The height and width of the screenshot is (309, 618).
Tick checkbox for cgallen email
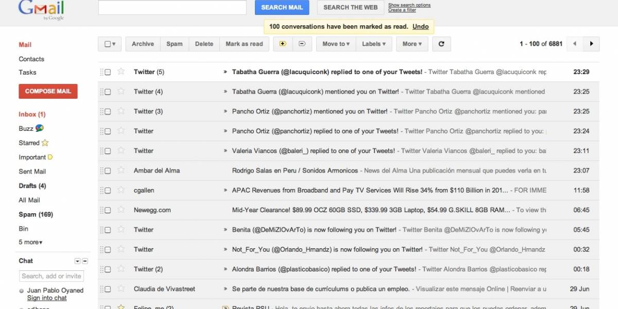[108, 191]
